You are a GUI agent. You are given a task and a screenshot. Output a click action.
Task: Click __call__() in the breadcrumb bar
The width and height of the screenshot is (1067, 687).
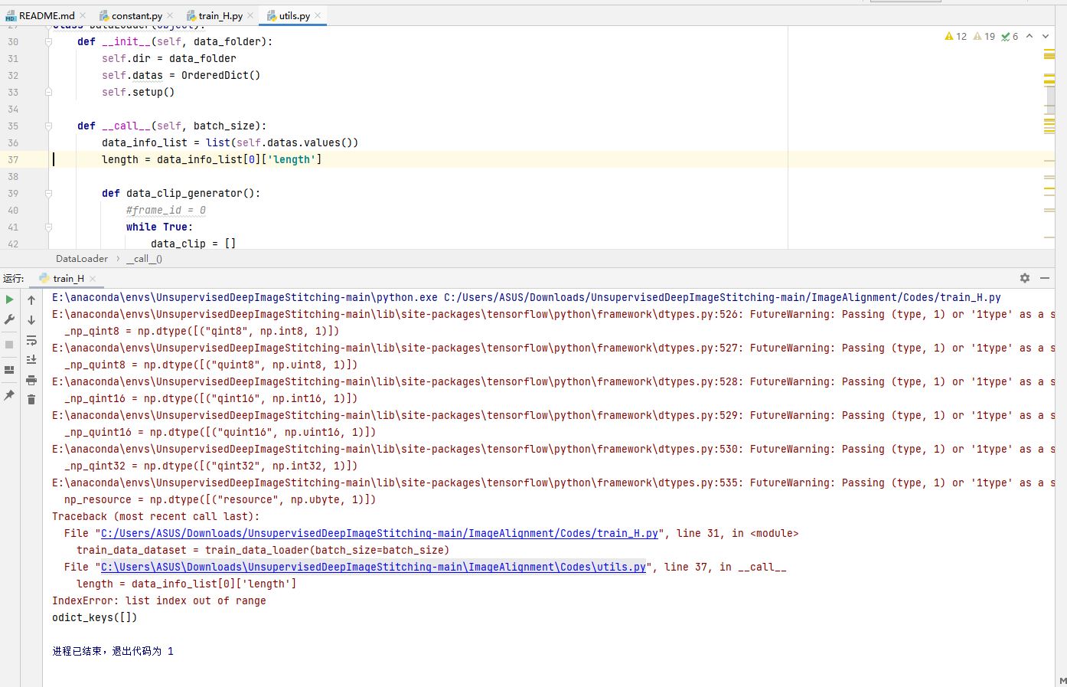(144, 258)
